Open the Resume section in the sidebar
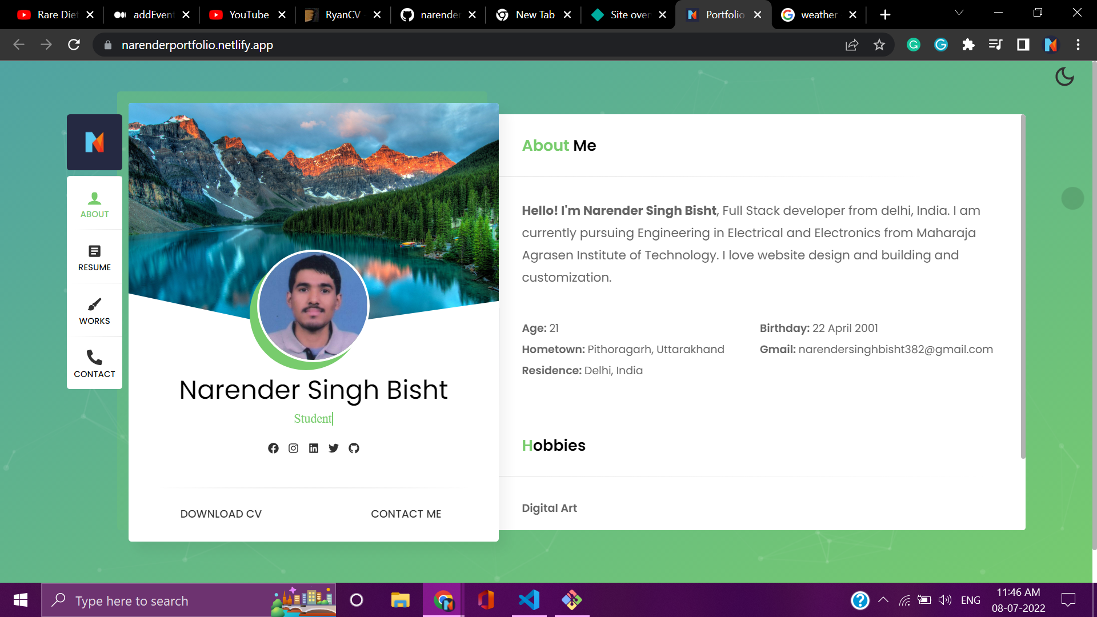This screenshot has height=617, width=1097. point(94,258)
